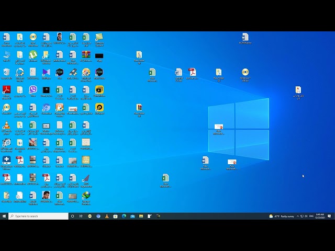Screen dimensions: 335x251
Task: Open the Windows Start menu
Action: [x=4, y=216]
